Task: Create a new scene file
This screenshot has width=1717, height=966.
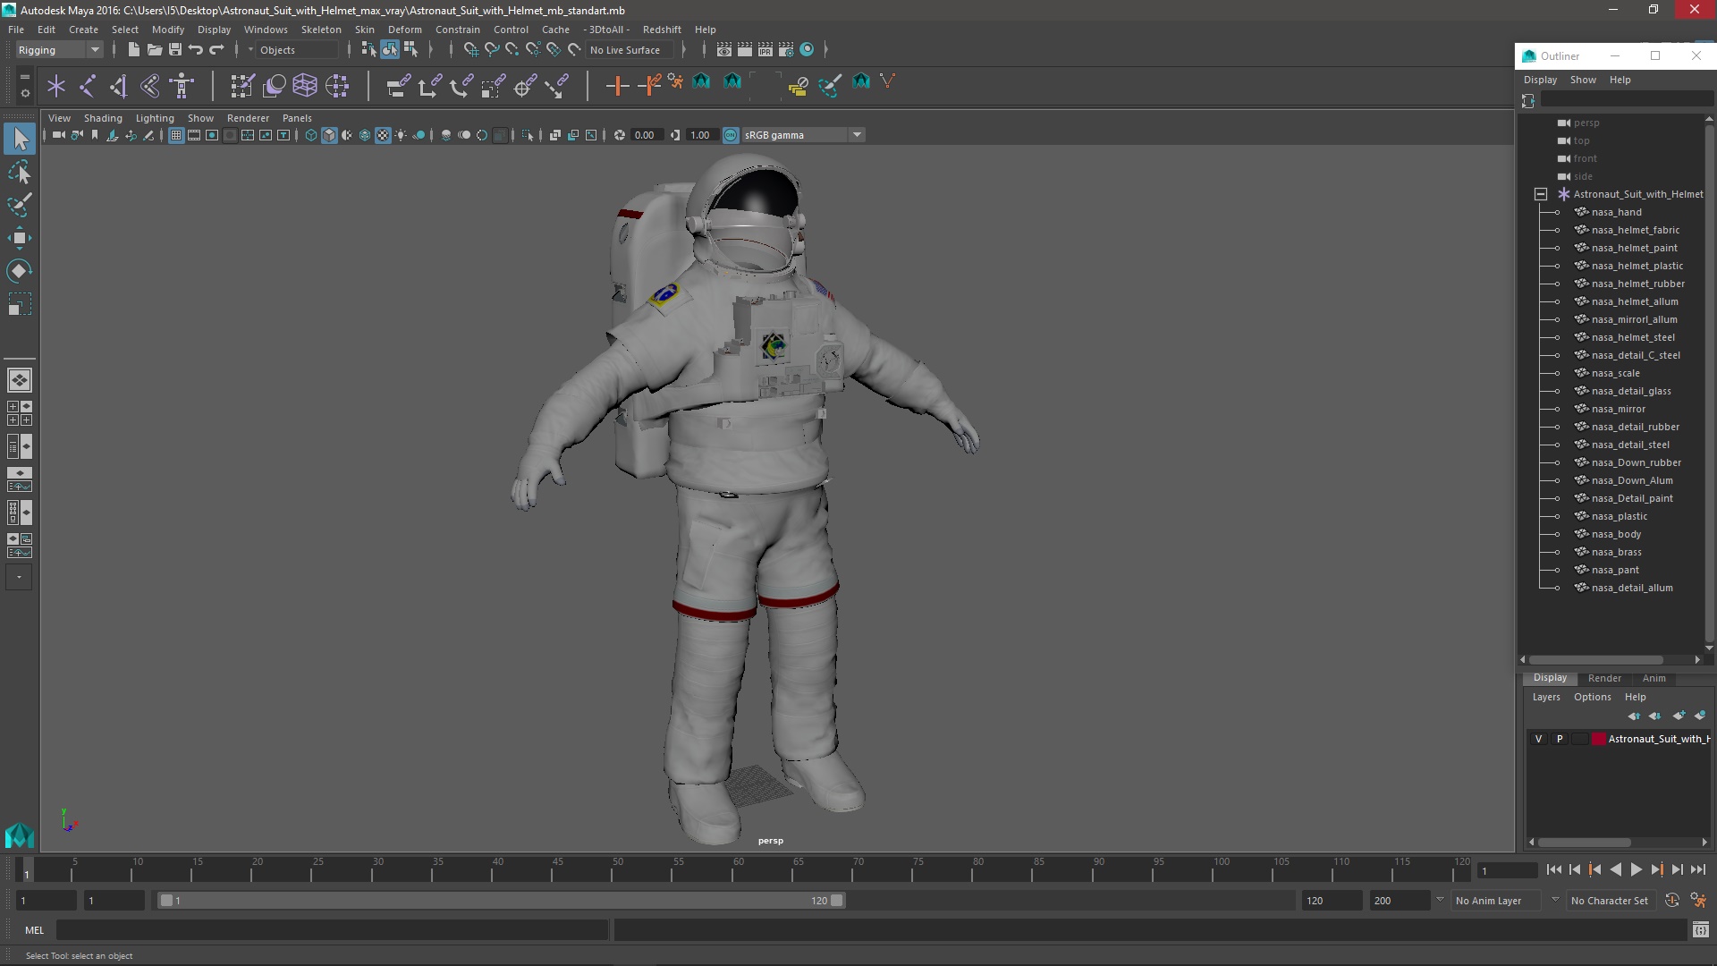Action: (133, 50)
